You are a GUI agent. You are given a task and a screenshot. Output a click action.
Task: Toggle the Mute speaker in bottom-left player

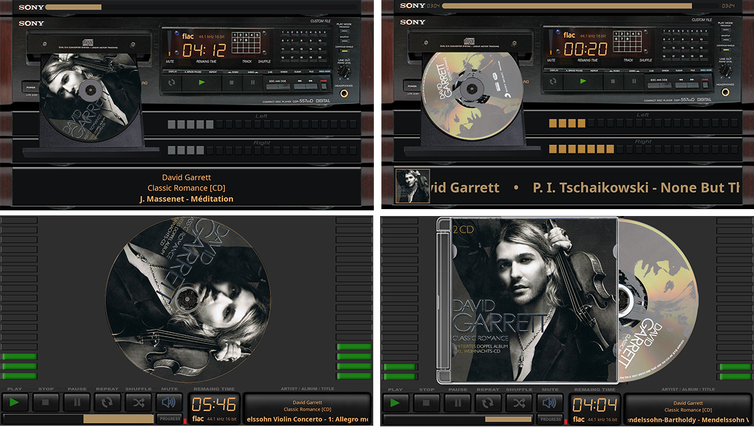pos(168,403)
